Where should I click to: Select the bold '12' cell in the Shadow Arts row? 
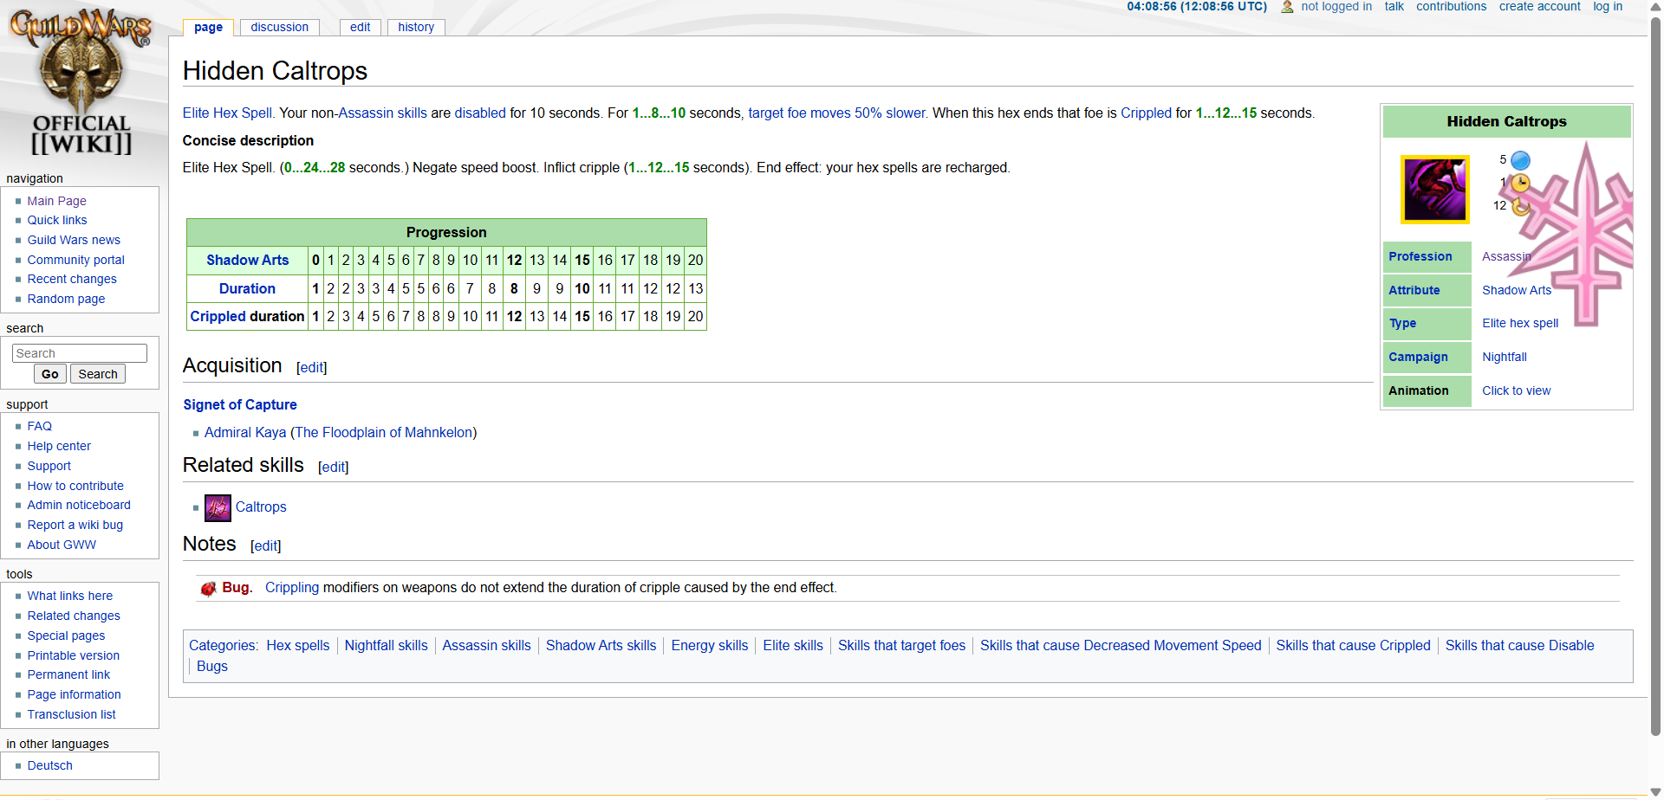tap(514, 260)
